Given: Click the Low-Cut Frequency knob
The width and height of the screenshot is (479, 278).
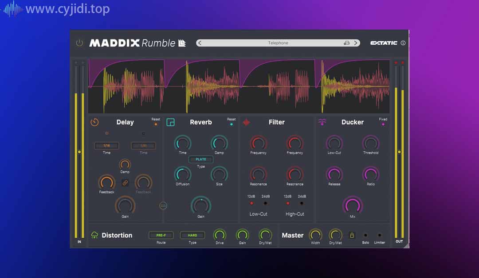Looking at the screenshot, I should [259, 143].
